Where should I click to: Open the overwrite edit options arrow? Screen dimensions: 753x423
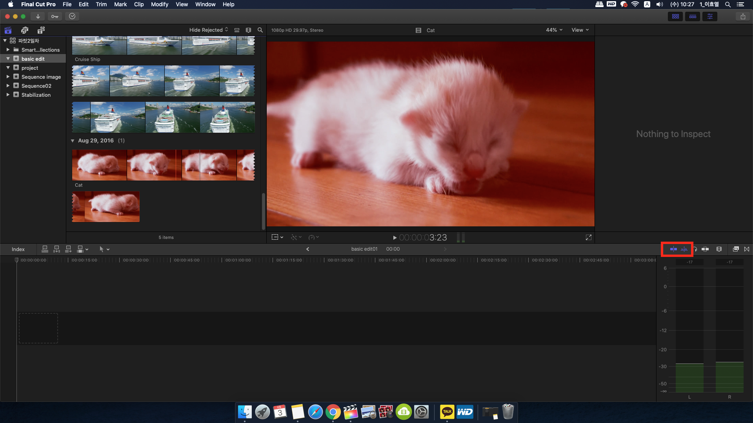tap(87, 249)
